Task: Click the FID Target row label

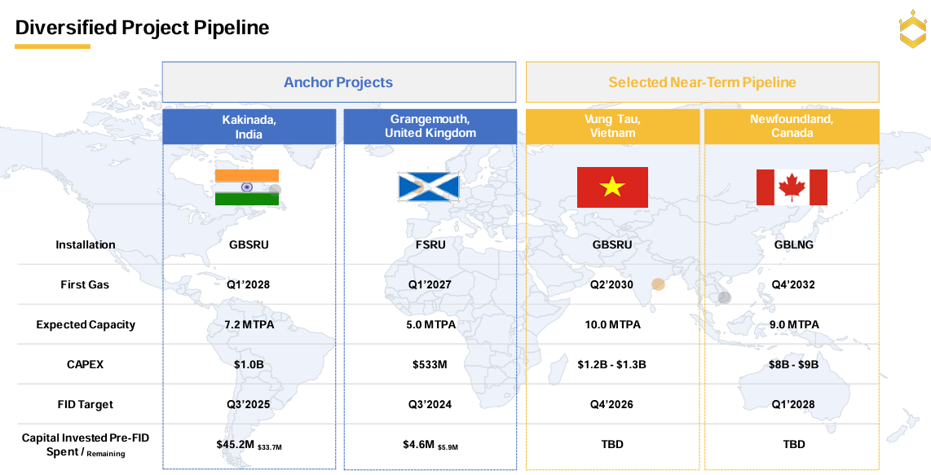Action: 85,404
